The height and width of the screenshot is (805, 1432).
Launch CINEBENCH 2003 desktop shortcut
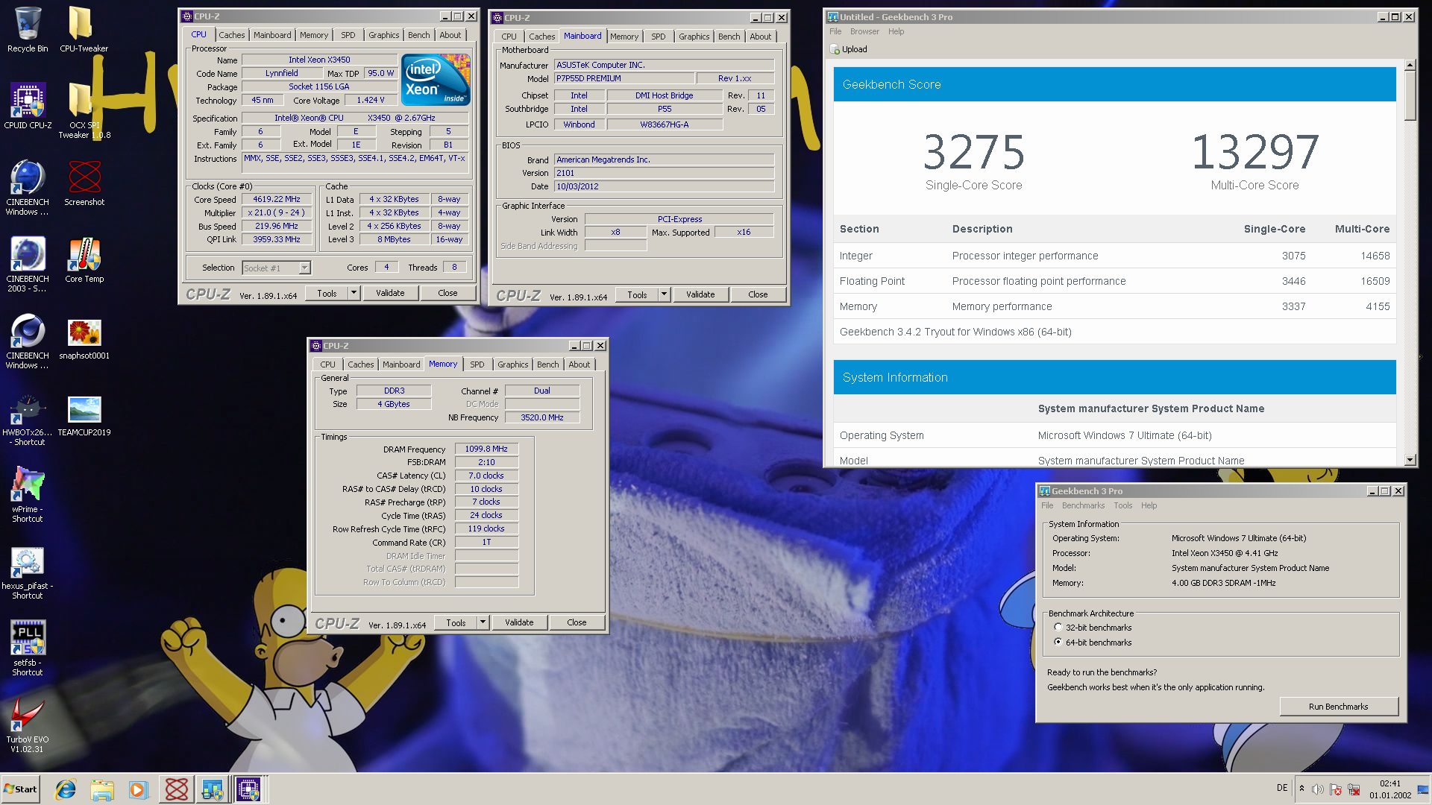(x=28, y=264)
